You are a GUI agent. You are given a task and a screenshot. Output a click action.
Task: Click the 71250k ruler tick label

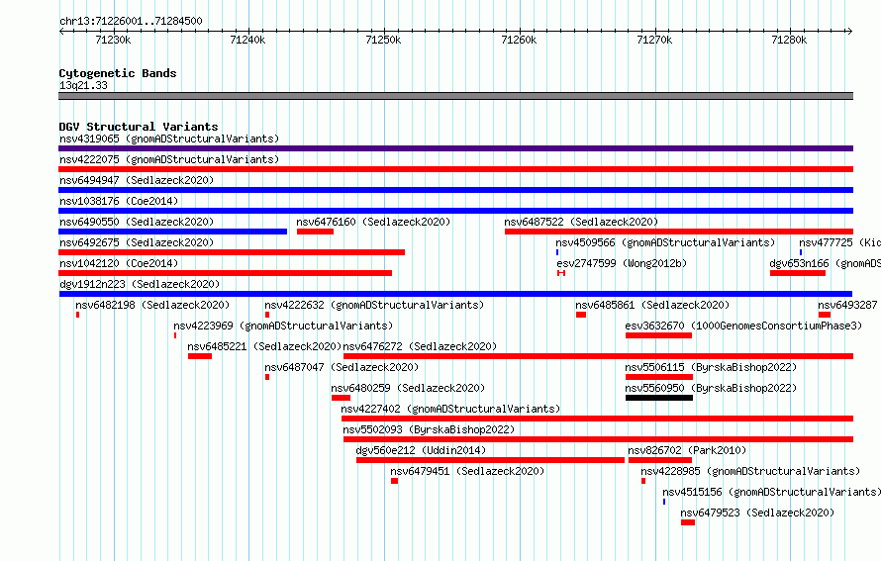(x=383, y=40)
